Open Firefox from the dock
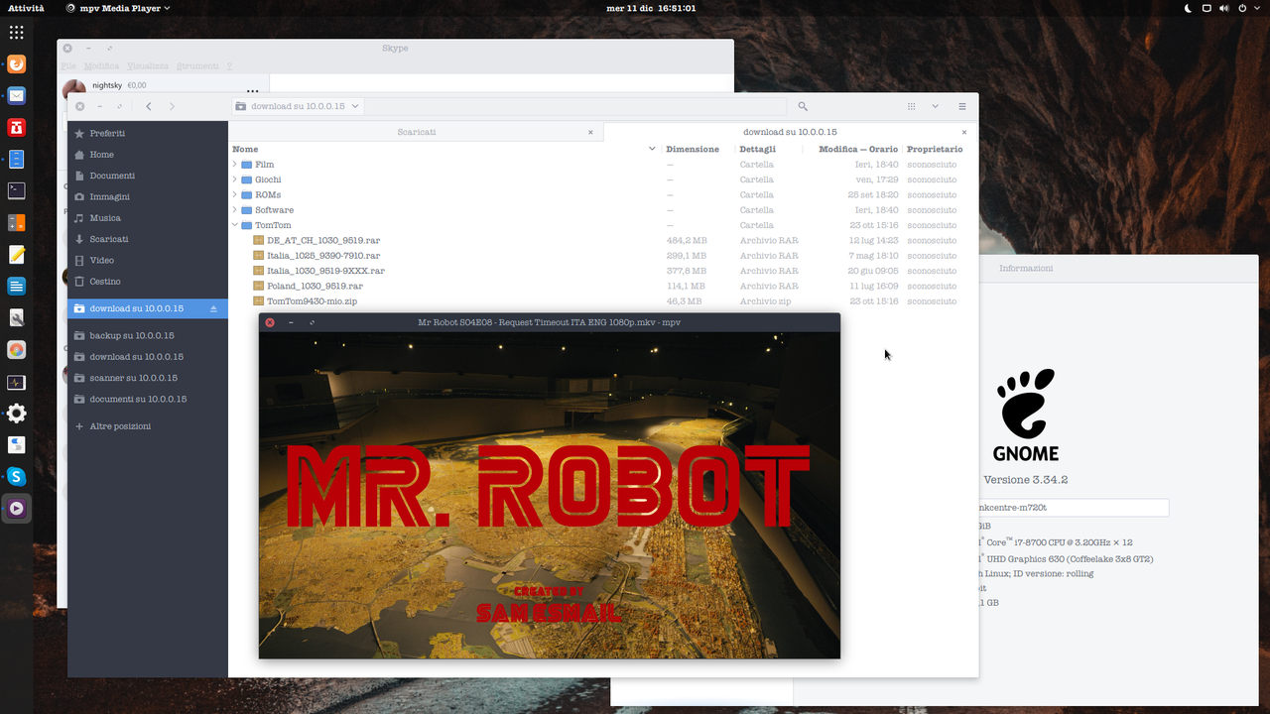 [16, 64]
